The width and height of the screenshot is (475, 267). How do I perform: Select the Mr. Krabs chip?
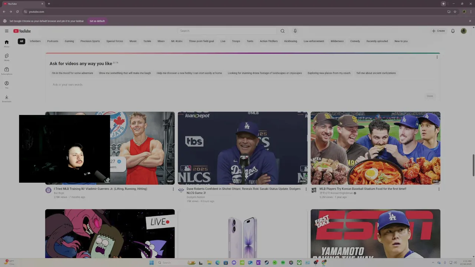pos(177,41)
